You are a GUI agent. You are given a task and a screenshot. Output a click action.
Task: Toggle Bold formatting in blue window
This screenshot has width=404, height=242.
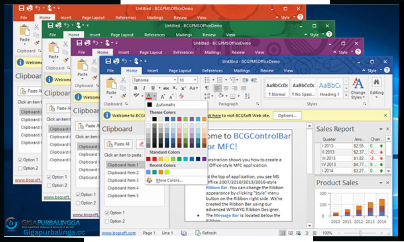click(x=136, y=88)
